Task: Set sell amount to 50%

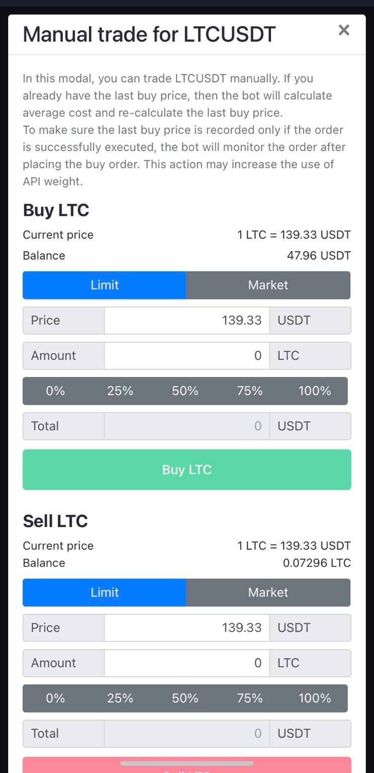Action: click(185, 698)
